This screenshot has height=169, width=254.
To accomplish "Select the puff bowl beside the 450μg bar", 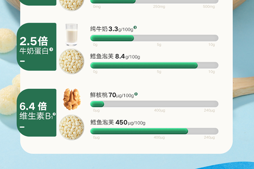I will (71, 127).
